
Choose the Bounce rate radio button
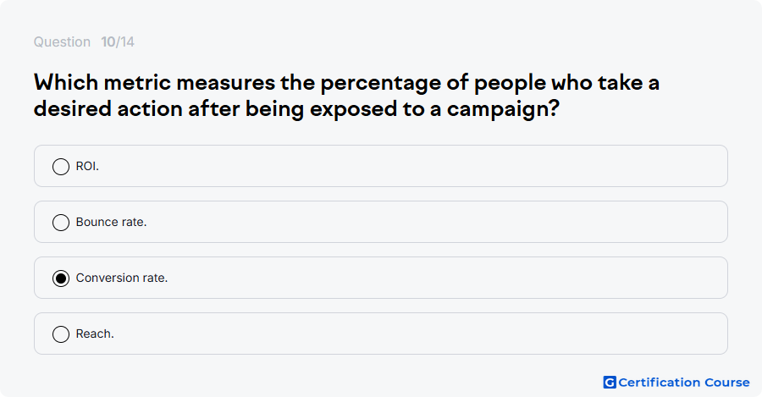pyautogui.click(x=61, y=223)
